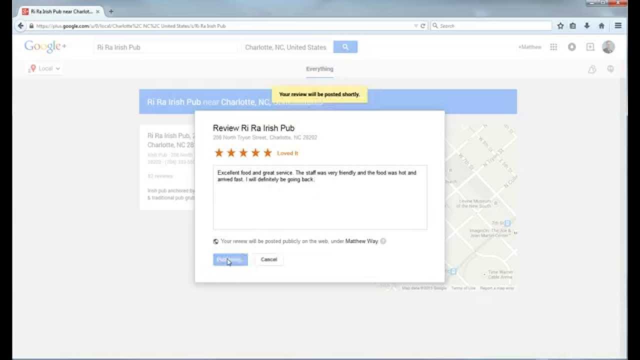Open Google+ notifications circle icon
The image size is (640, 360).
(572, 47)
